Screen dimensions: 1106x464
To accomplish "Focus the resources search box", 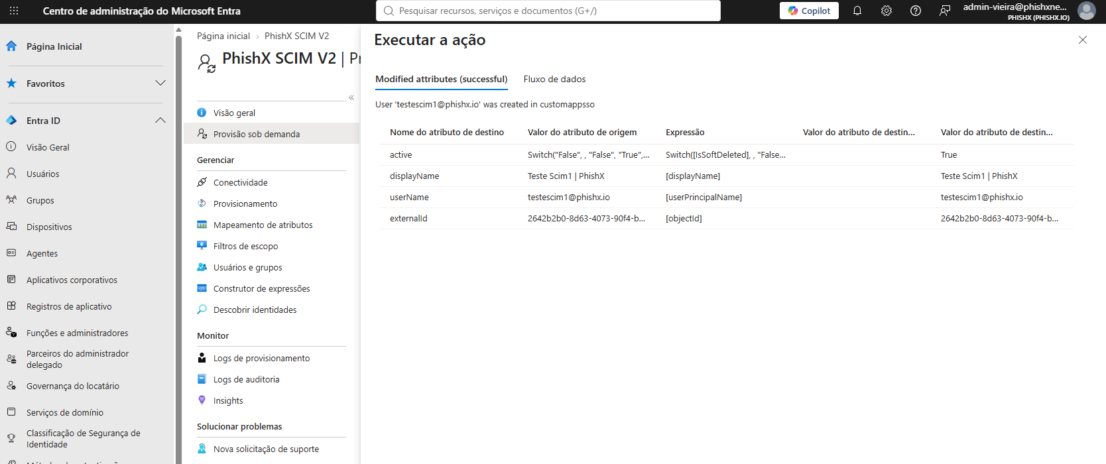I will 548,11.
